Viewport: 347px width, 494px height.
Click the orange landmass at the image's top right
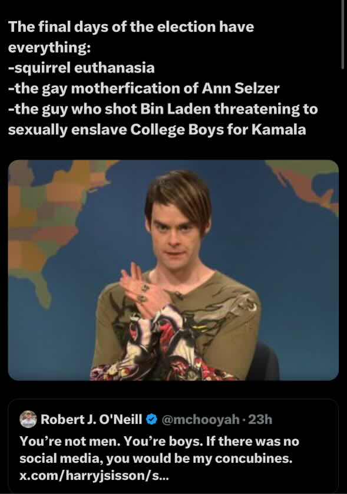click(x=304, y=183)
